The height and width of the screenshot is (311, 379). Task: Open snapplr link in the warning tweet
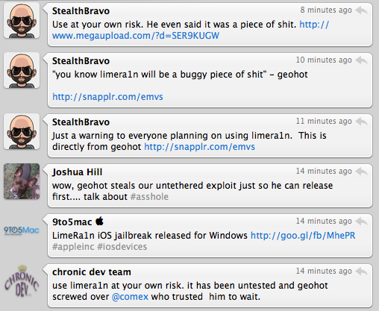coord(199,147)
